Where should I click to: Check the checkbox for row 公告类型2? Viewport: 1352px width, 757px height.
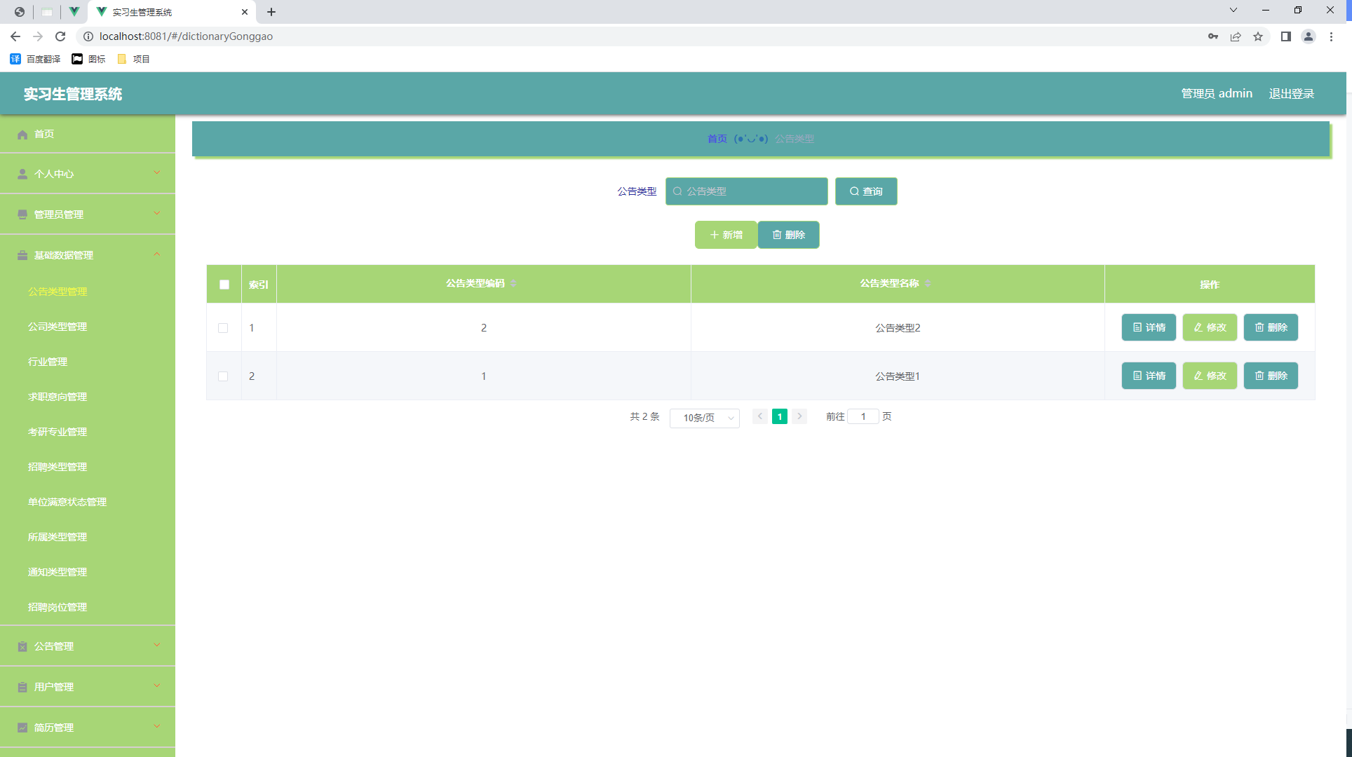[223, 328]
